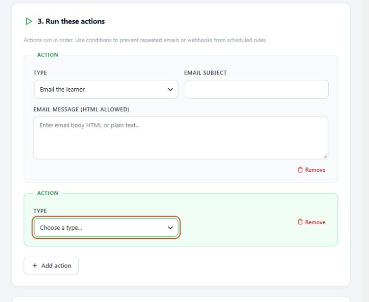Click the trash icon in the email action

[300, 170]
